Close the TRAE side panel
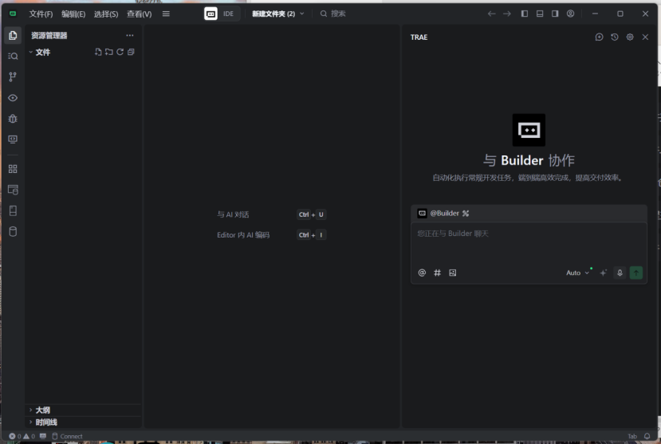This screenshot has height=444, width=661. (x=645, y=37)
